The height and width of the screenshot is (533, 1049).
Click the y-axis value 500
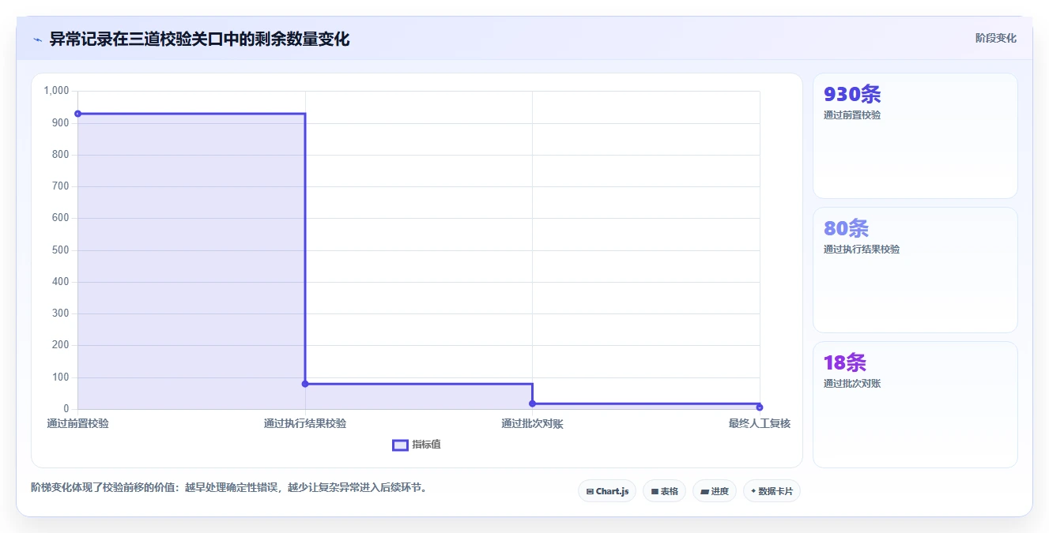point(61,250)
